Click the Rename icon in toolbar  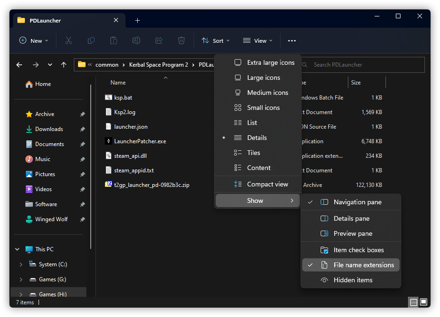coord(136,41)
